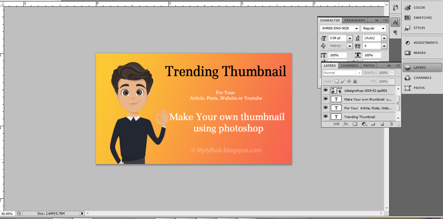The height and width of the screenshot is (219, 443).
Task: Open the layer Opacity slider
Action: click(x=391, y=73)
